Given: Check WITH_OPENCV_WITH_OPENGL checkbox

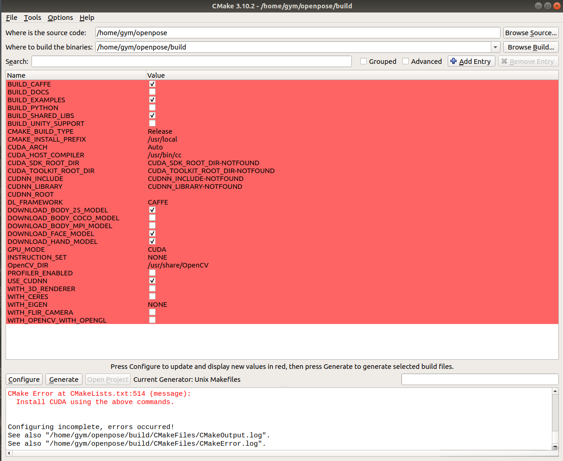Looking at the screenshot, I should [152, 320].
